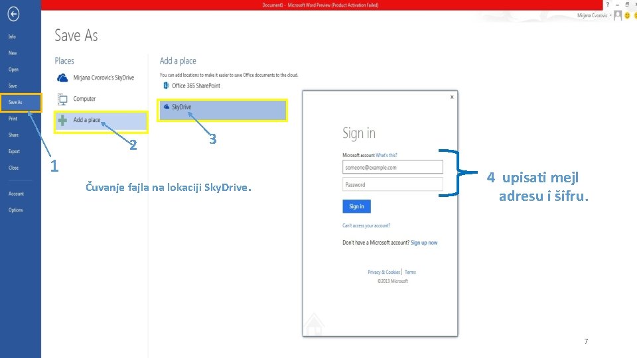Click the Sign up now link
Viewport: 637px width, 358px height.
pos(424,243)
